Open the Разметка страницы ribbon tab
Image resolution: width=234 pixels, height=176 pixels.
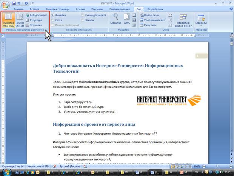(x=58, y=9)
